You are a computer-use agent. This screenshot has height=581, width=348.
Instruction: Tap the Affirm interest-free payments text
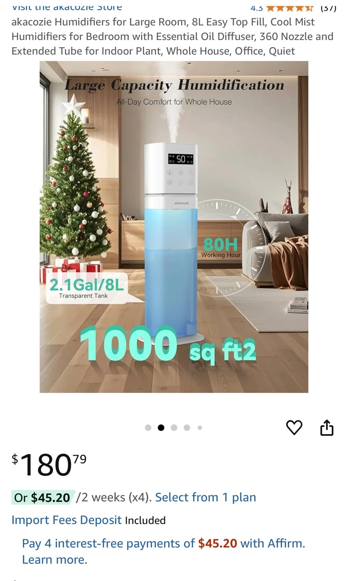point(163,543)
